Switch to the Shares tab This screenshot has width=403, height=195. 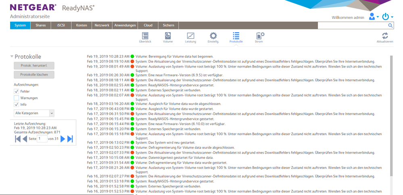click(x=40, y=25)
